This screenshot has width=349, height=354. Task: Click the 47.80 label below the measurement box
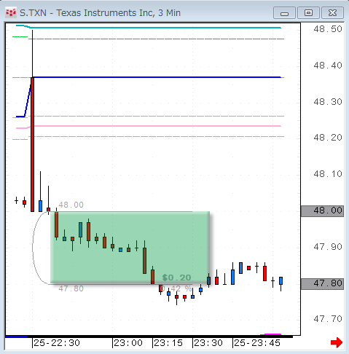click(x=71, y=288)
